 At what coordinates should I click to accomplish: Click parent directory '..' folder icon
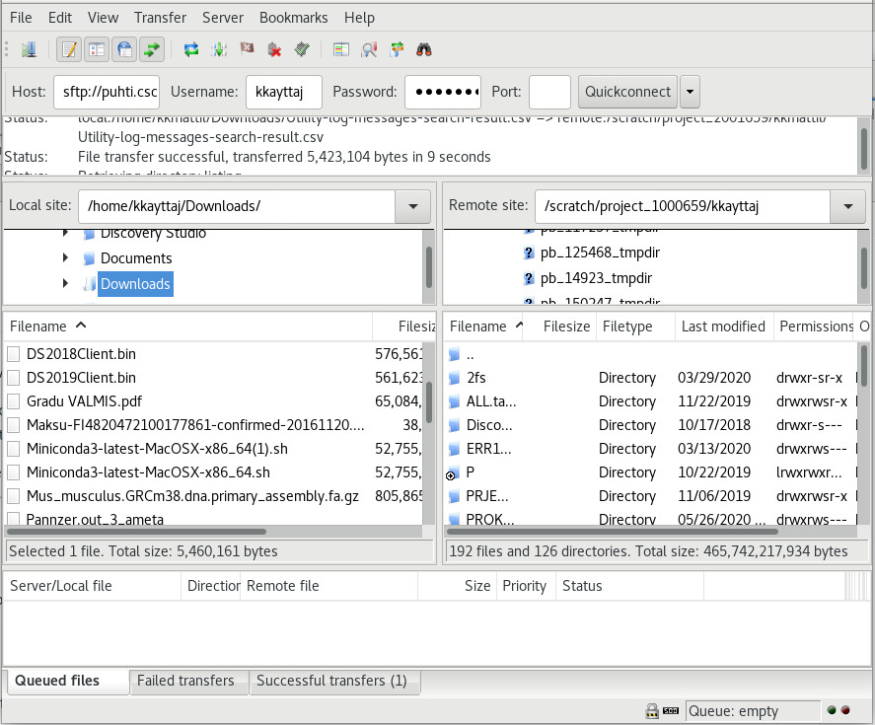pyautogui.click(x=454, y=354)
